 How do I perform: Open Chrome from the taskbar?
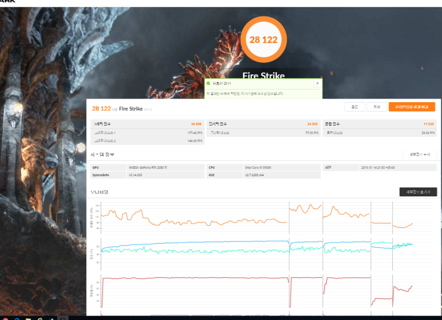click(6, 318)
